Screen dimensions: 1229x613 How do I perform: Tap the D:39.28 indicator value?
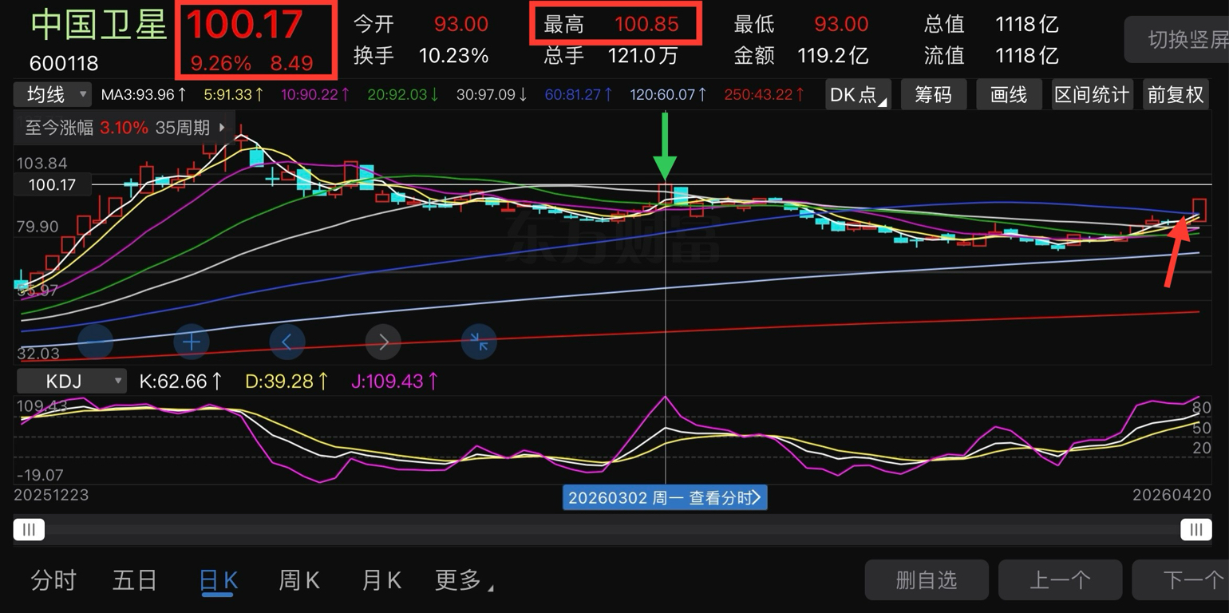coord(287,382)
